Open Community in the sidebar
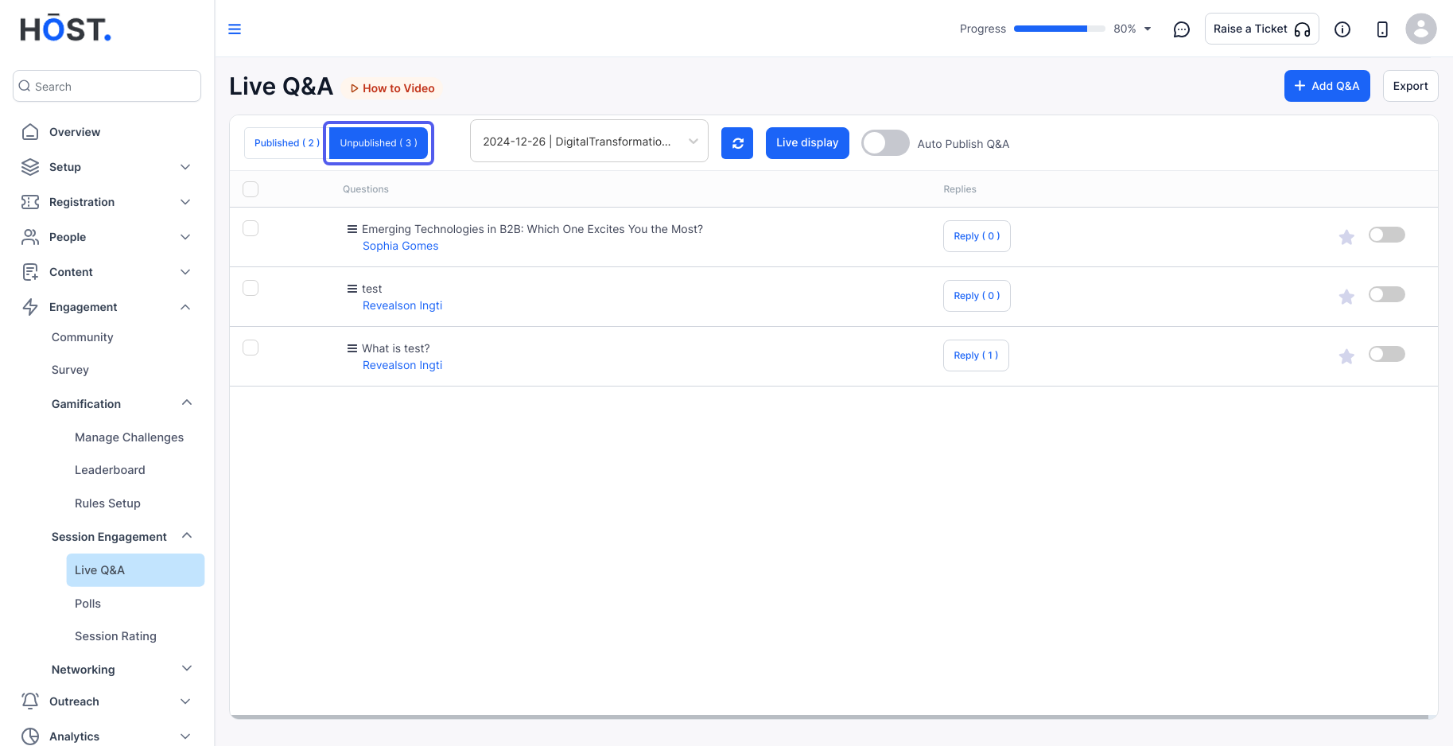Screen dimensions: 1453x746 (x=83, y=337)
